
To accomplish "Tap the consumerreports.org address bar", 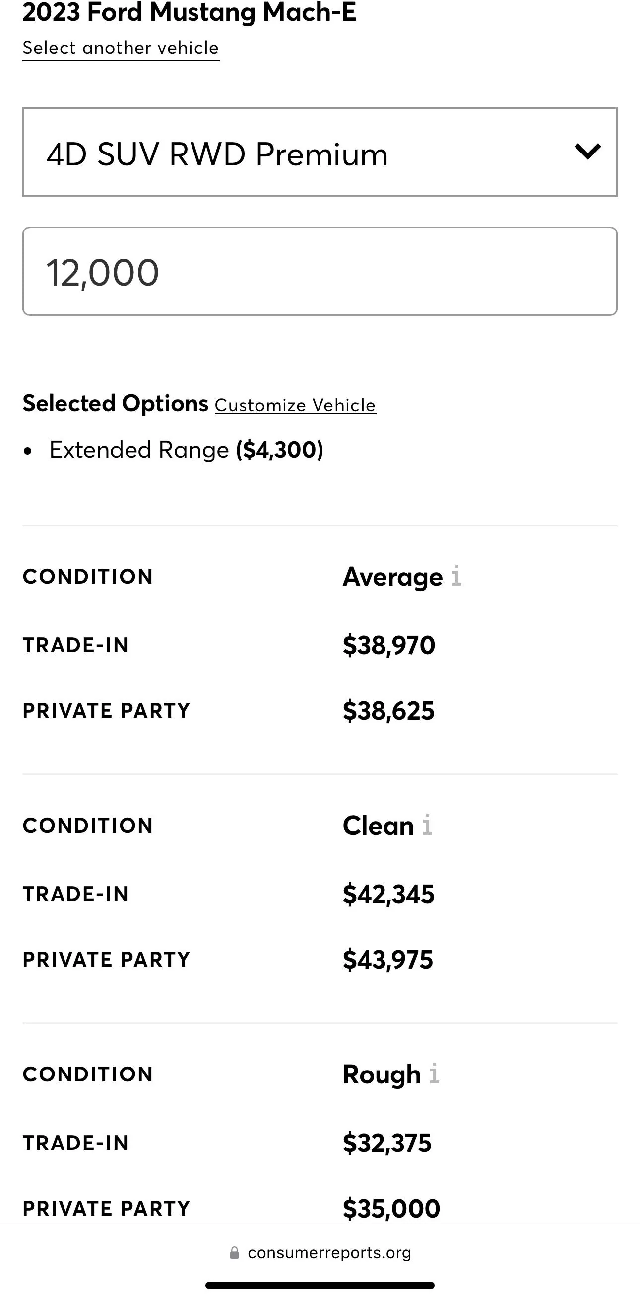I will coord(320,1252).
